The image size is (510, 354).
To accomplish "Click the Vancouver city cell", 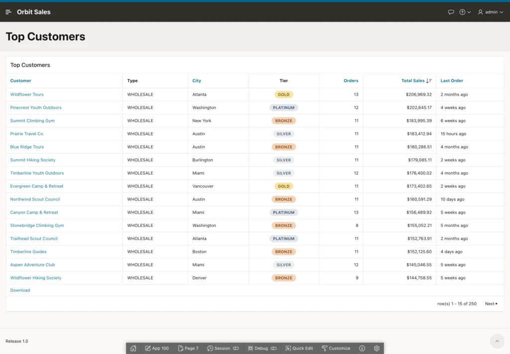I will pyautogui.click(x=203, y=186).
